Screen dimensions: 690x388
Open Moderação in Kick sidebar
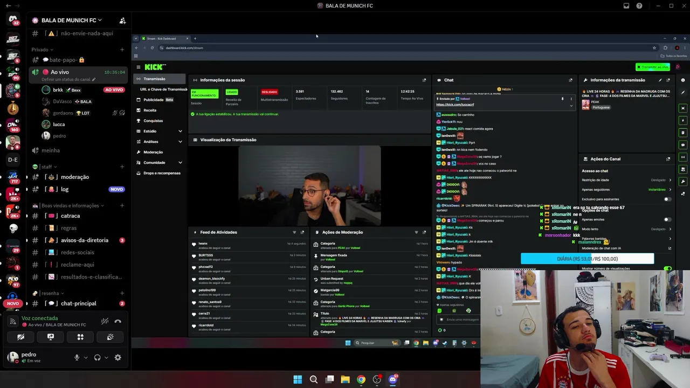pyautogui.click(x=160, y=153)
